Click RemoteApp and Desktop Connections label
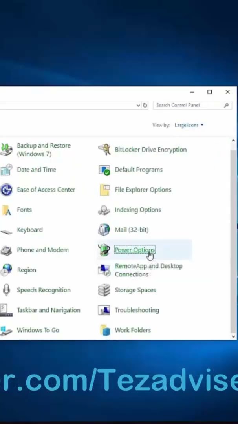 (149, 270)
